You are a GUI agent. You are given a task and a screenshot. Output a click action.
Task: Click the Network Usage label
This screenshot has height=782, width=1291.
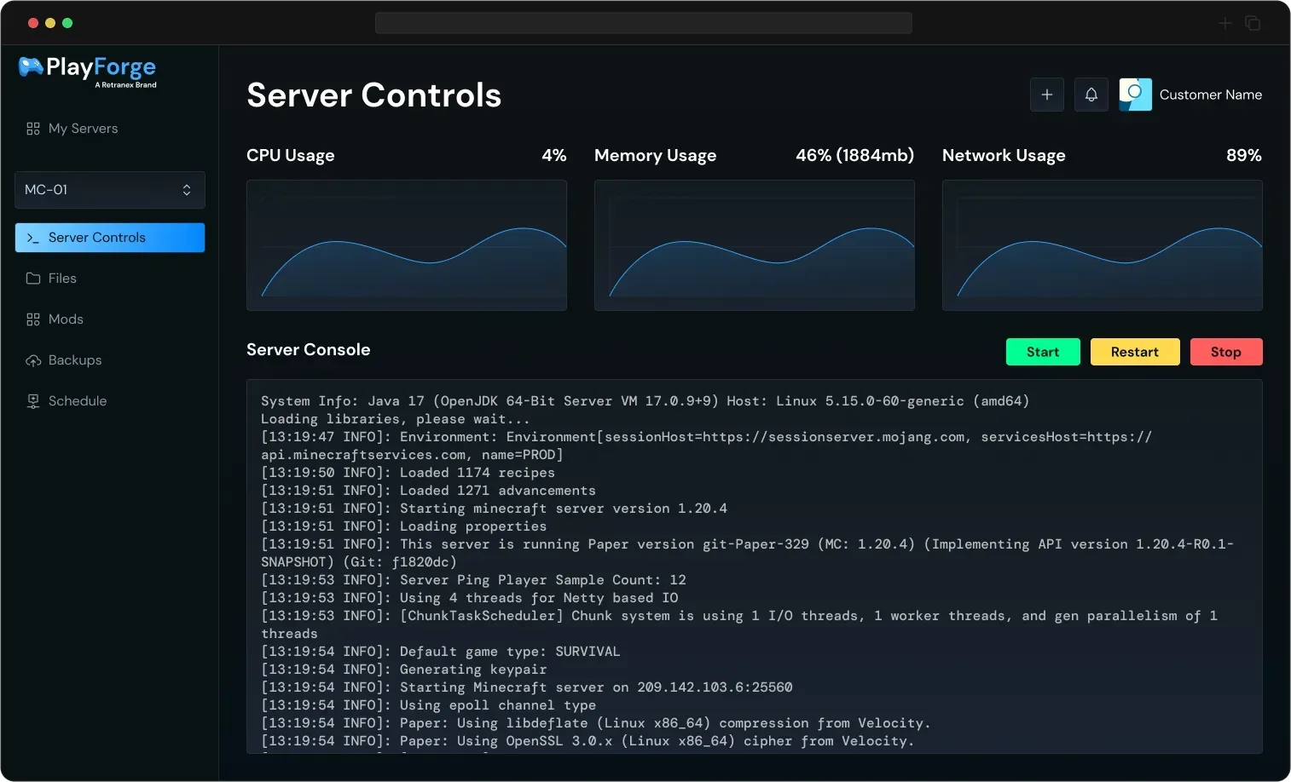coord(1004,155)
